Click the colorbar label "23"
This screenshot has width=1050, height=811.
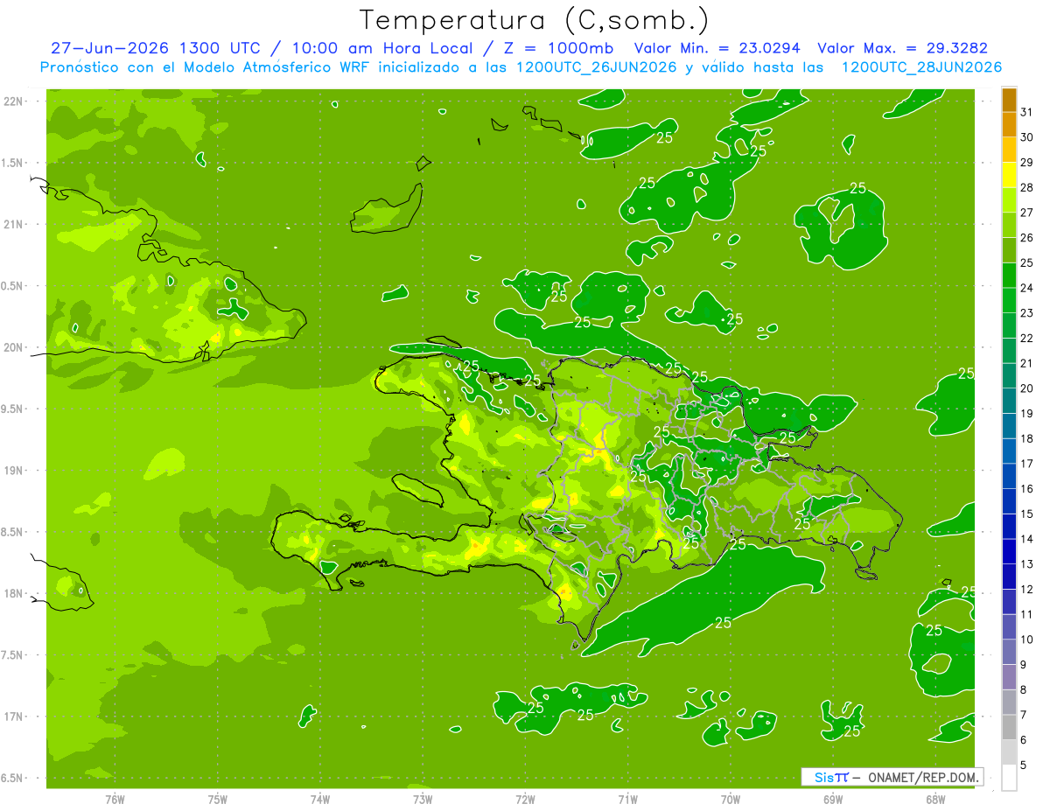pyautogui.click(x=1027, y=312)
